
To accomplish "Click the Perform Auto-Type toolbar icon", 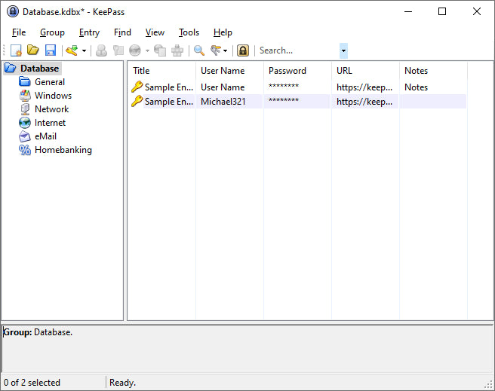I will (177, 50).
